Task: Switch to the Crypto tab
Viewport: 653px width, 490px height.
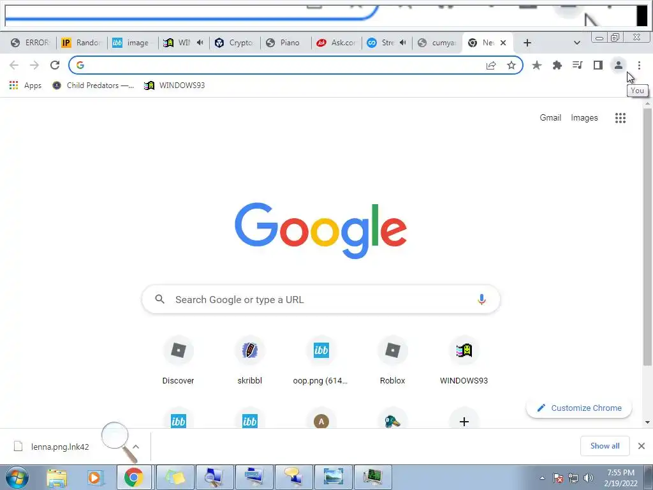Action: click(x=235, y=43)
